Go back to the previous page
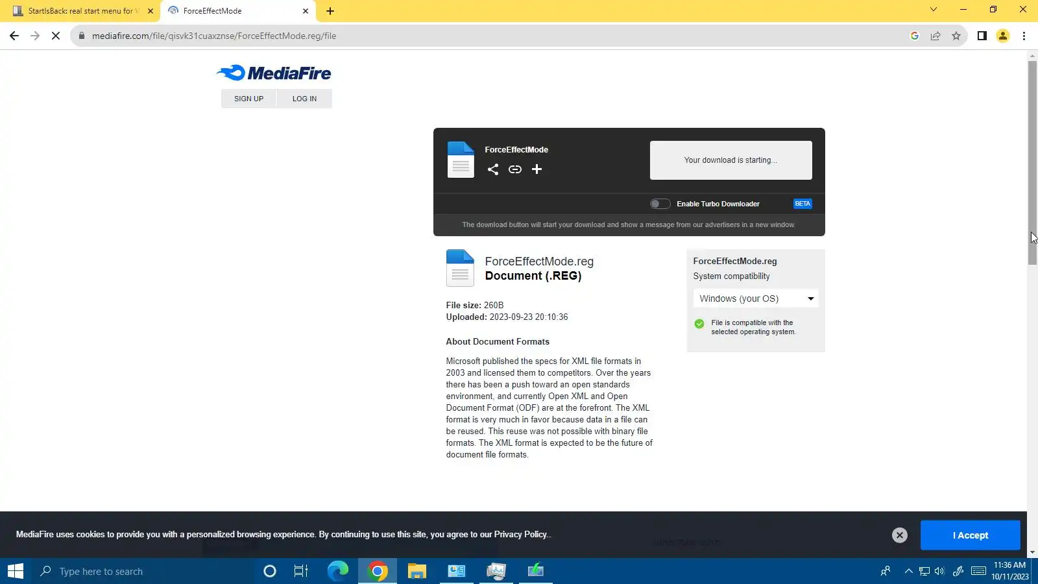The width and height of the screenshot is (1038, 584). (x=14, y=36)
